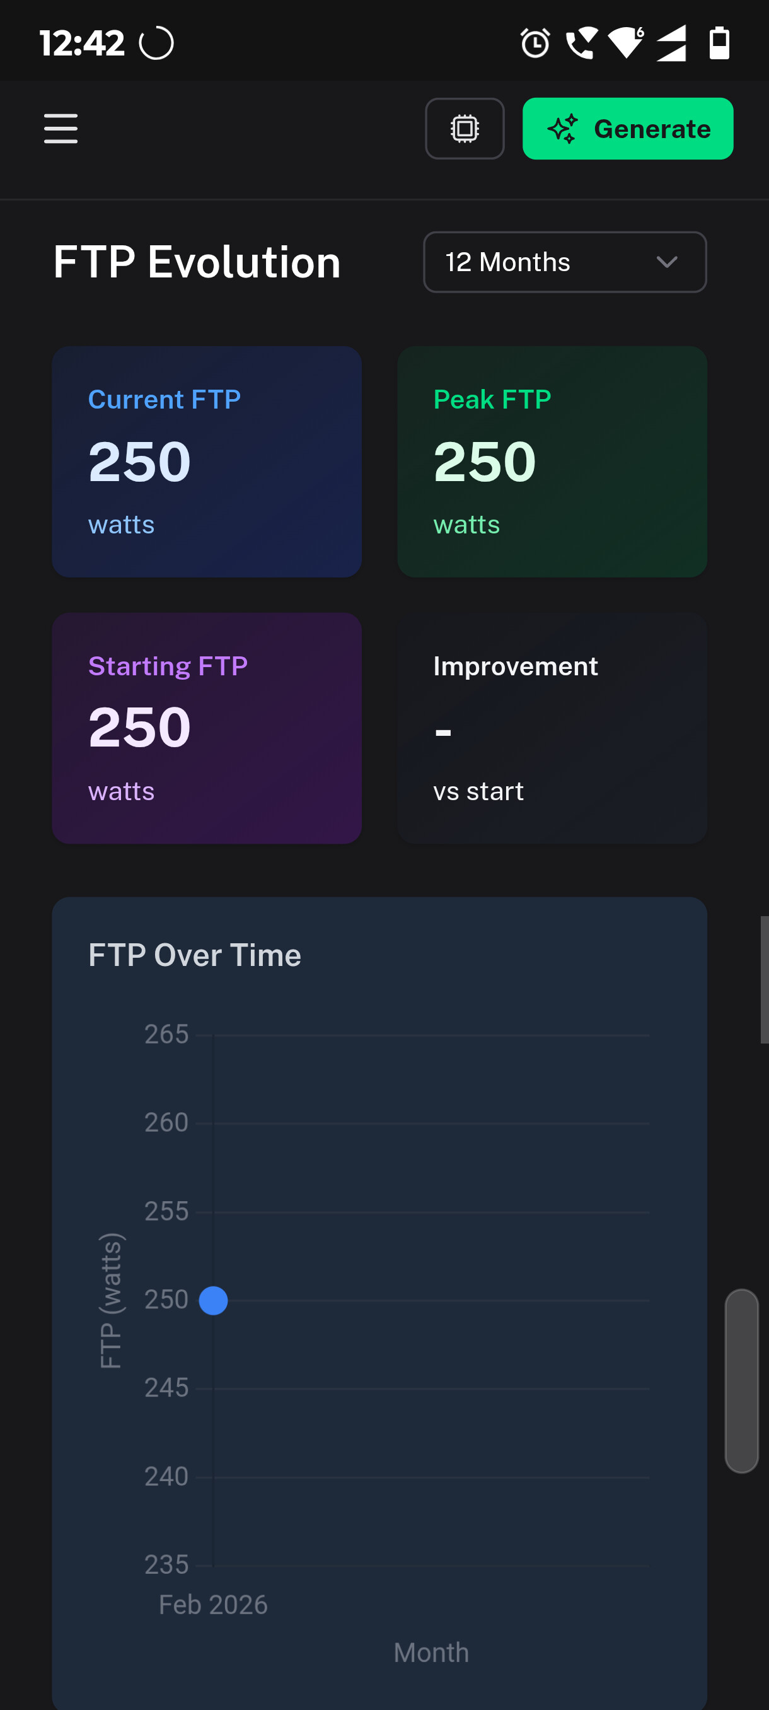The width and height of the screenshot is (769, 1710).
Task: Tap the FTP Over Time chart title
Action: click(x=194, y=955)
